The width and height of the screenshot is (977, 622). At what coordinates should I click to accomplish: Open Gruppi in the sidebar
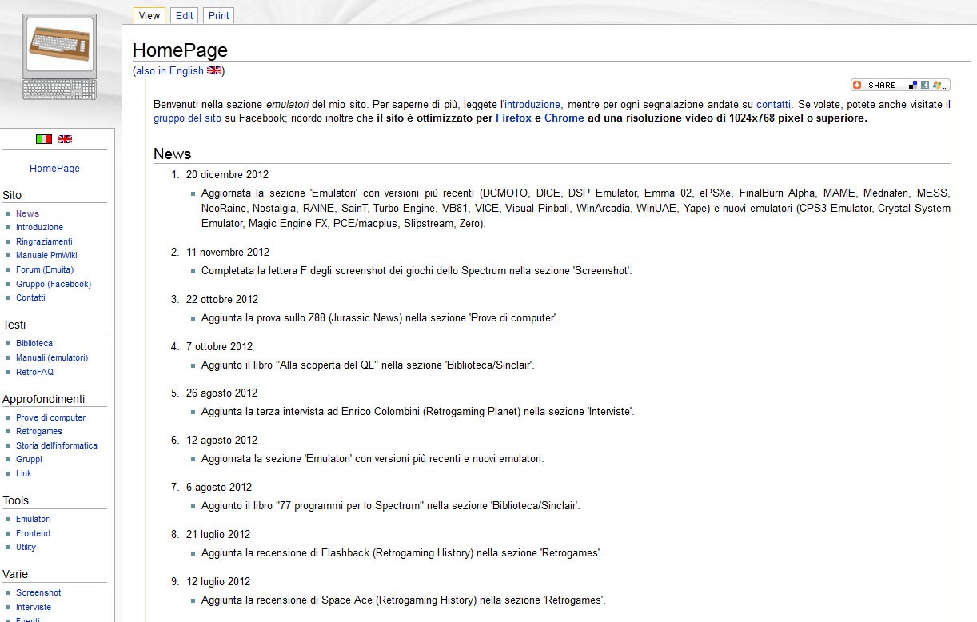click(29, 459)
